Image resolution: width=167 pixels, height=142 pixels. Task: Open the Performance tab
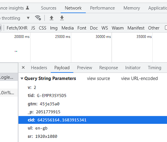coord(103,8)
